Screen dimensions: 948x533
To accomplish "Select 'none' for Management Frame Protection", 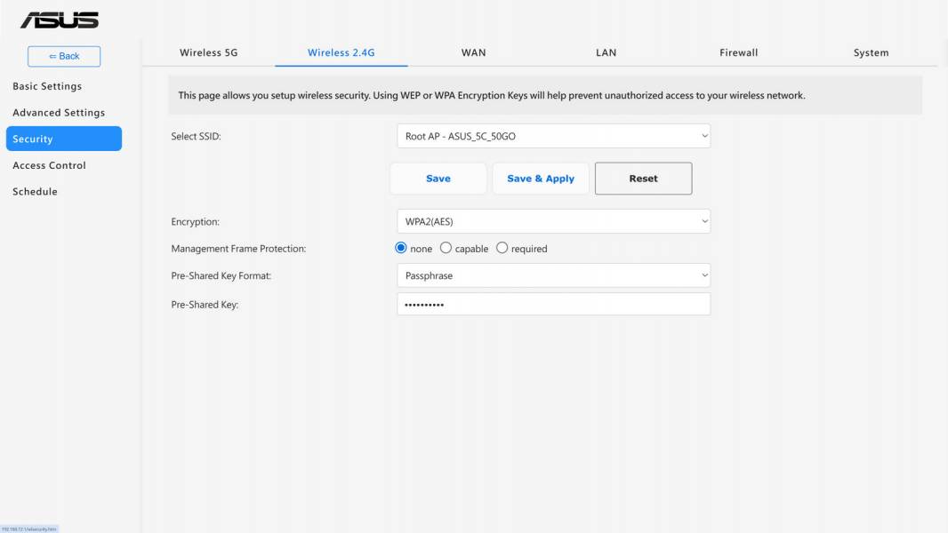I will (401, 248).
